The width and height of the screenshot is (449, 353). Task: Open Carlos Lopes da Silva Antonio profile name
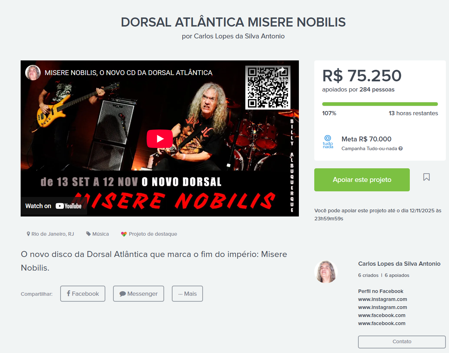click(x=399, y=264)
